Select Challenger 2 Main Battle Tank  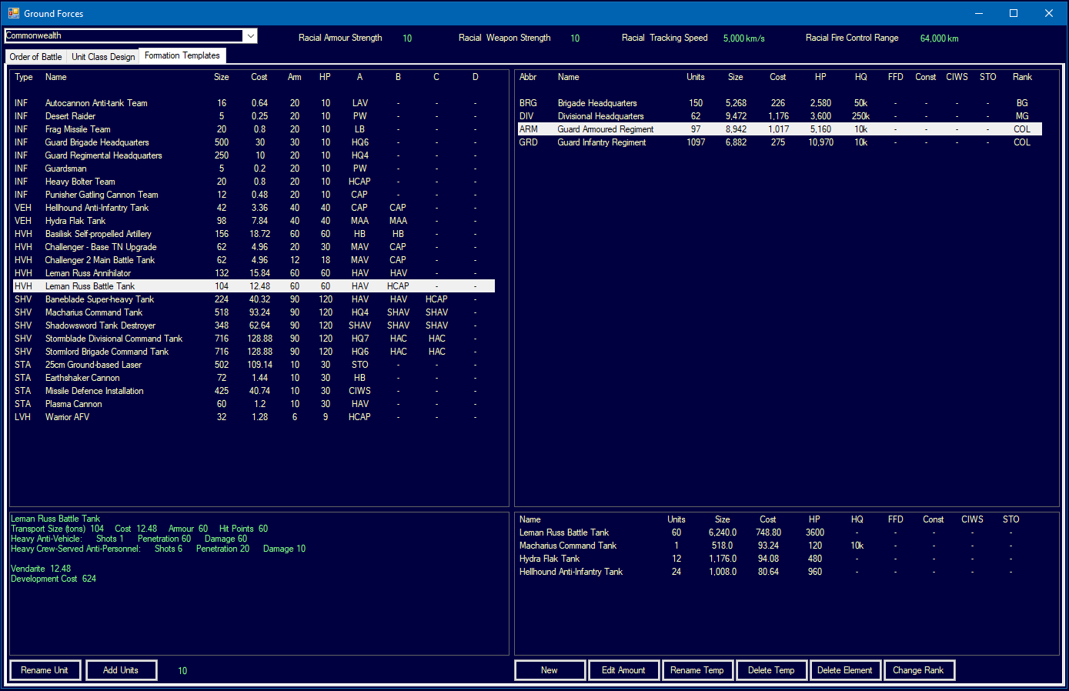tap(254, 260)
